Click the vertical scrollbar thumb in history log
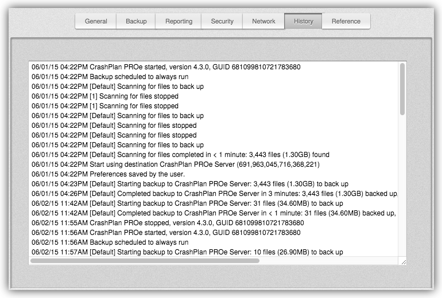Image resolution: width=442 pixels, height=298 pixels. 402,89
